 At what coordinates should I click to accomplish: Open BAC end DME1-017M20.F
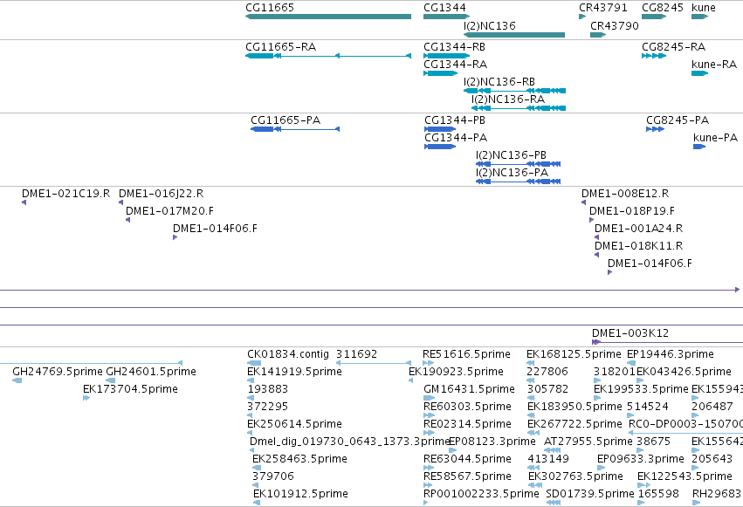pos(169,211)
